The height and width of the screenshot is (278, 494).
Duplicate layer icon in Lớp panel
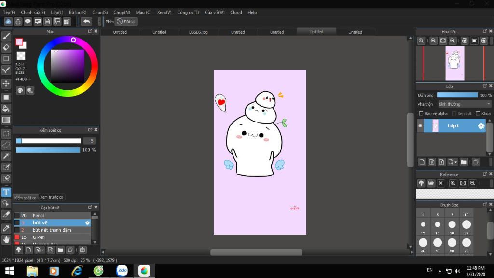(x=476, y=162)
